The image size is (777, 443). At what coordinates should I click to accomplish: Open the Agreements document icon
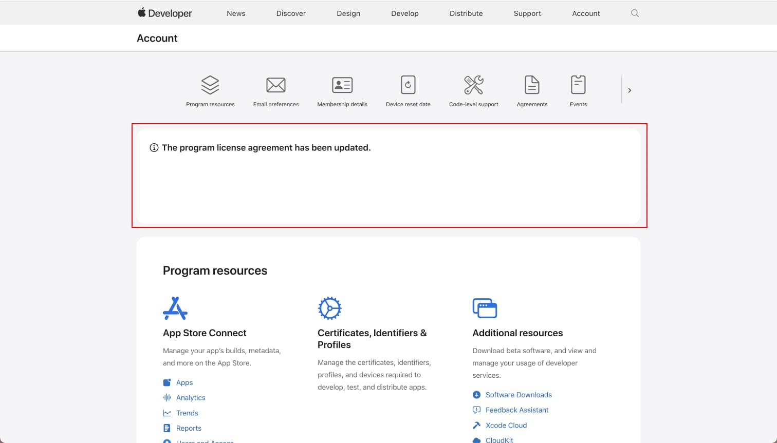coord(532,85)
